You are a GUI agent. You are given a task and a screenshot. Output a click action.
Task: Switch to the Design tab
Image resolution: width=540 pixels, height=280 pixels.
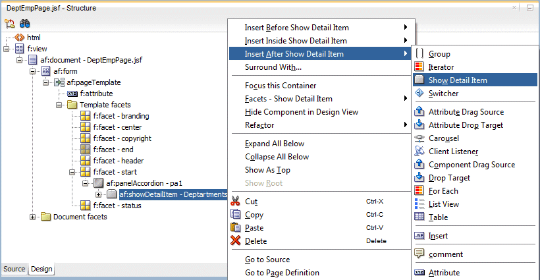tap(41, 269)
